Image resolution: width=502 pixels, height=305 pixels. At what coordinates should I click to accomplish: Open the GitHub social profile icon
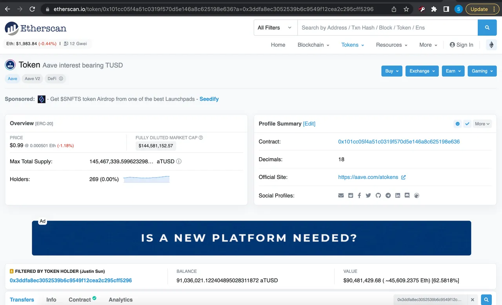tap(378, 195)
